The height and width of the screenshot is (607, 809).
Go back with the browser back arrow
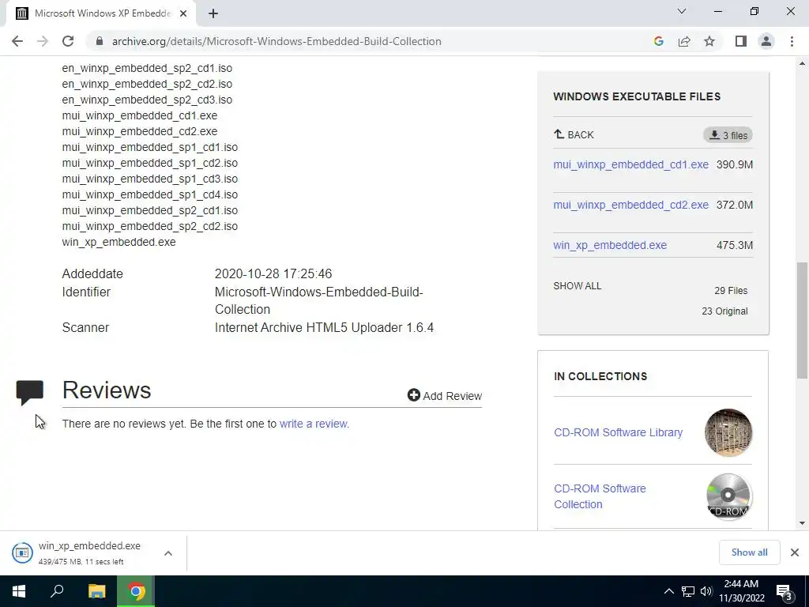coord(17,41)
